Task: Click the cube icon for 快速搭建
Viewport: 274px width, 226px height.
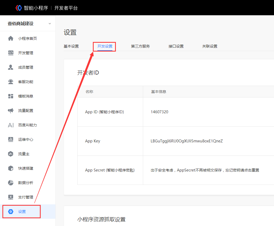Action: 11,168
